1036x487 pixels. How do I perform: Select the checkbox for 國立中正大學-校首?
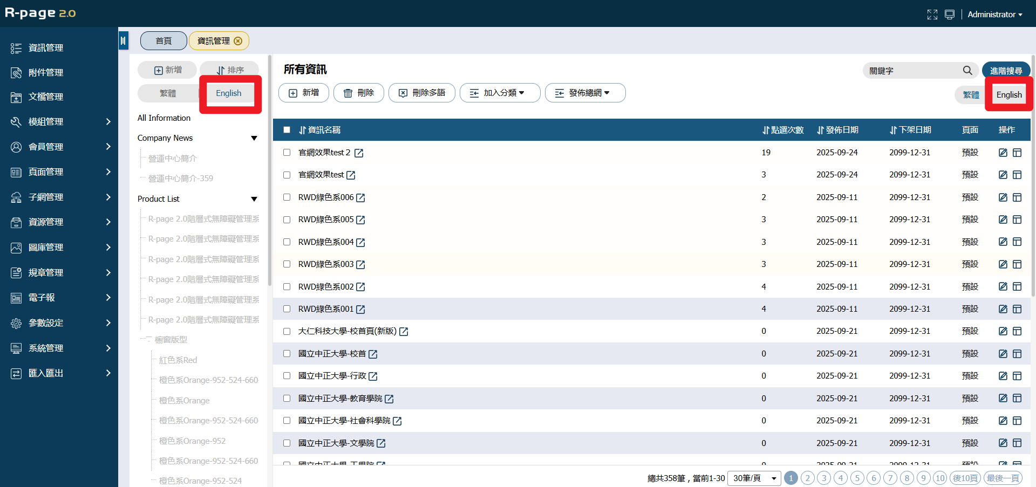pyautogui.click(x=287, y=354)
